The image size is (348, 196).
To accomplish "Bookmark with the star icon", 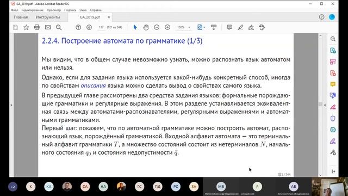I will coord(26,27).
